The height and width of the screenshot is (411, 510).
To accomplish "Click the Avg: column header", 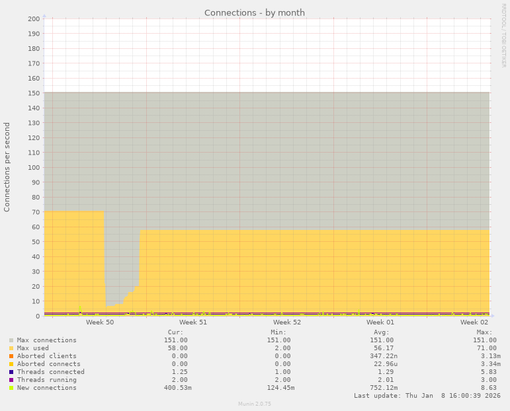I will pos(381,332).
